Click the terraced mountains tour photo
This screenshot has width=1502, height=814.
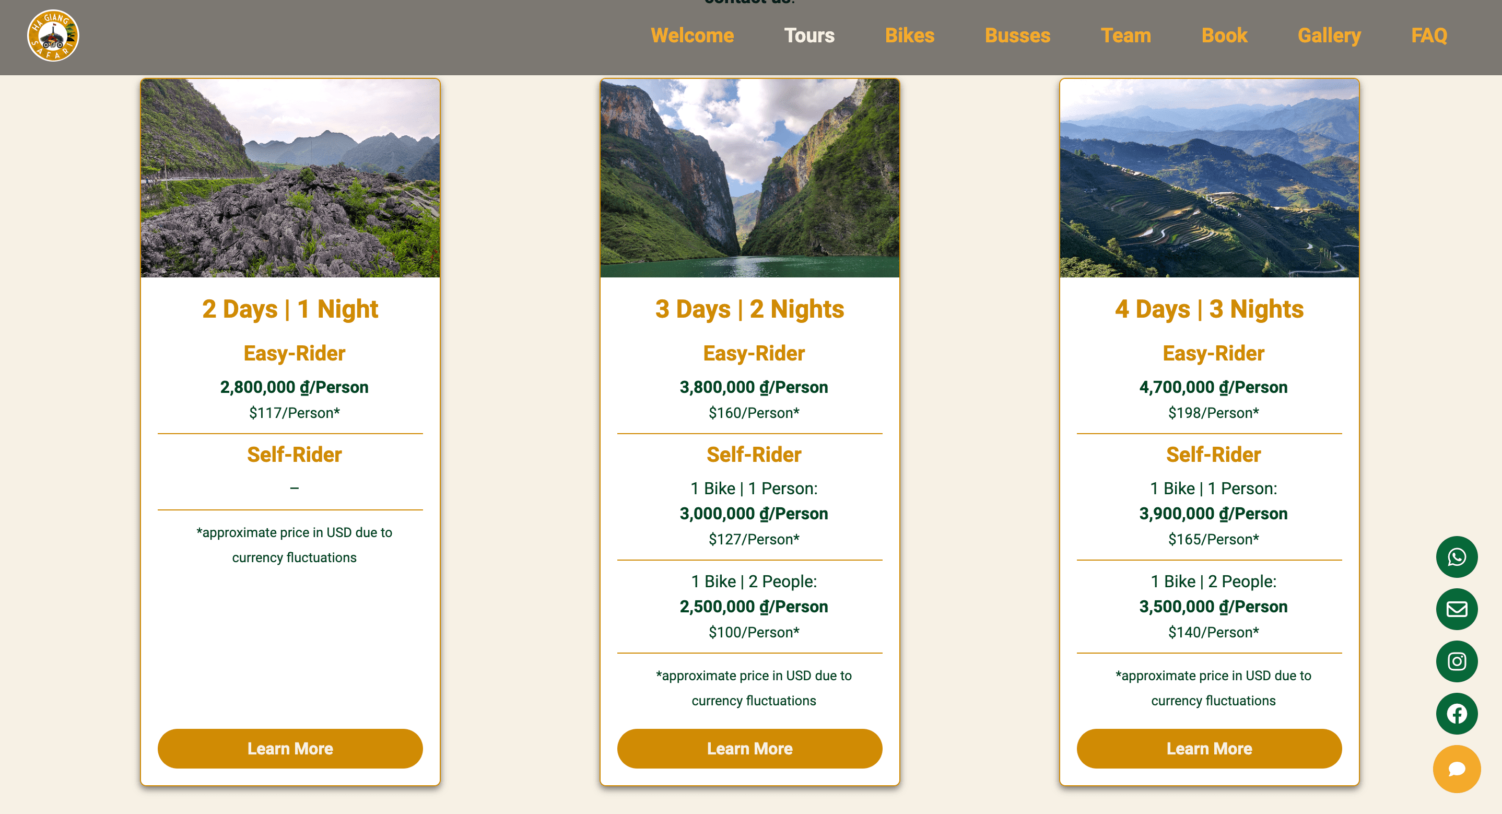pyautogui.click(x=1208, y=178)
